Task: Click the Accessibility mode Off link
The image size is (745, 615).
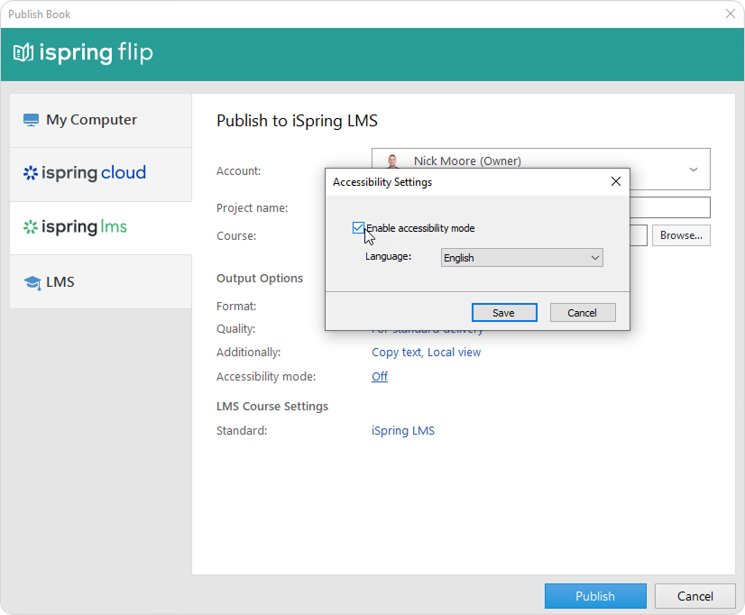Action: tap(380, 377)
